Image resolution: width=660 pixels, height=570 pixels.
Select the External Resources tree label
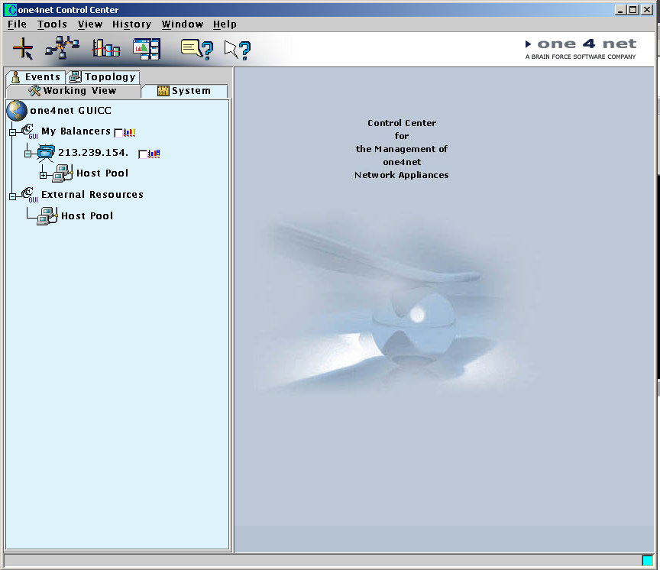(x=92, y=195)
